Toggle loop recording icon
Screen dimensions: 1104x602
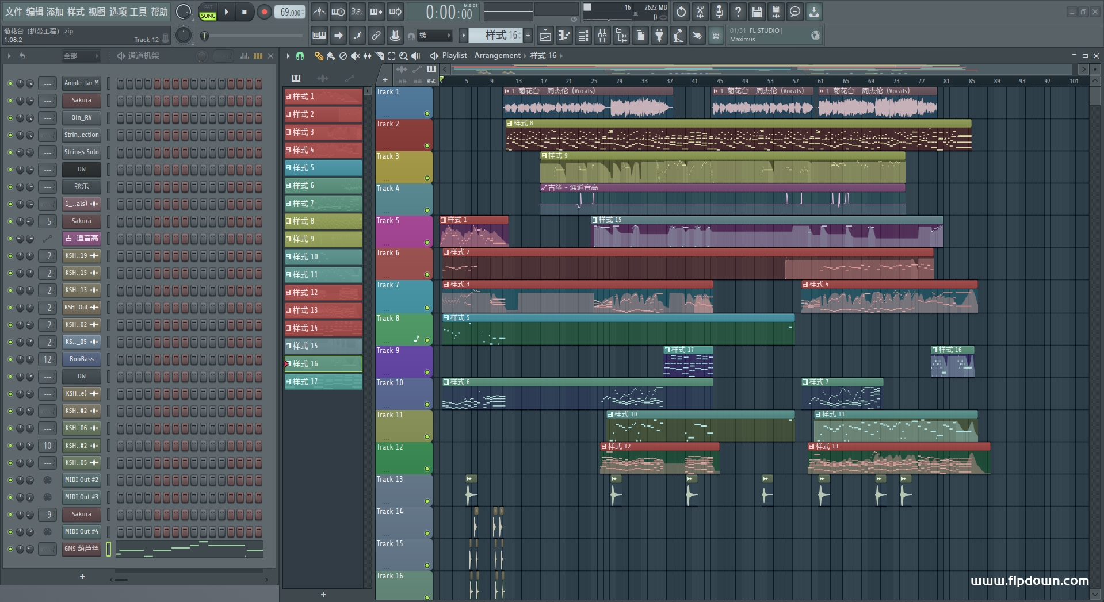tap(395, 11)
